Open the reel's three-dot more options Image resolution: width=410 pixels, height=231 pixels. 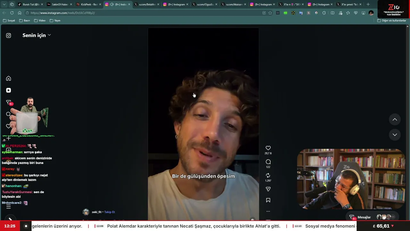click(x=268, y=211)
